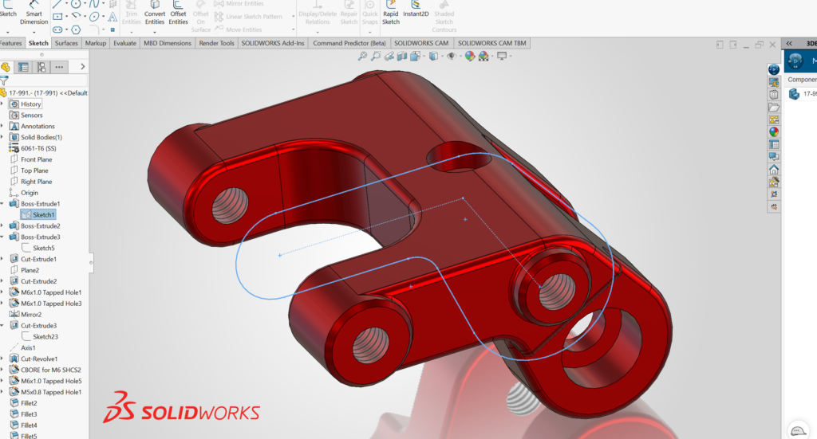The width and height of the screenshot is (817, 439).
Task: Open the Design Library task pane tab
Action: [x=774, y=95]
